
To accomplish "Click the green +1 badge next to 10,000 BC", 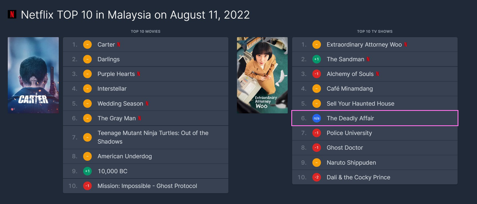I will (87, 171).
